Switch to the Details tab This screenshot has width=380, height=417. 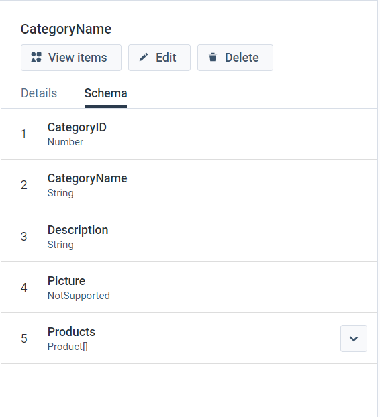pos(39,93)
